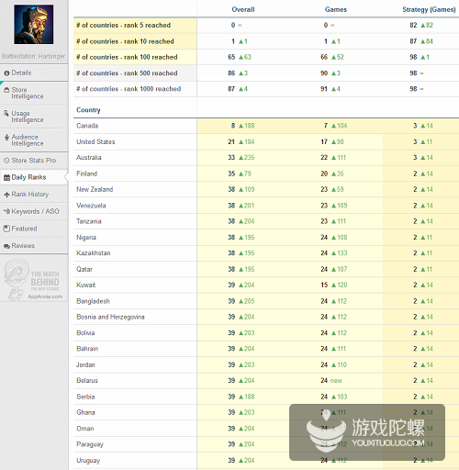The width and height of the screenshot is (459, 470).
Task: Open the Featured sidebar icon
Action: [6, 229]
